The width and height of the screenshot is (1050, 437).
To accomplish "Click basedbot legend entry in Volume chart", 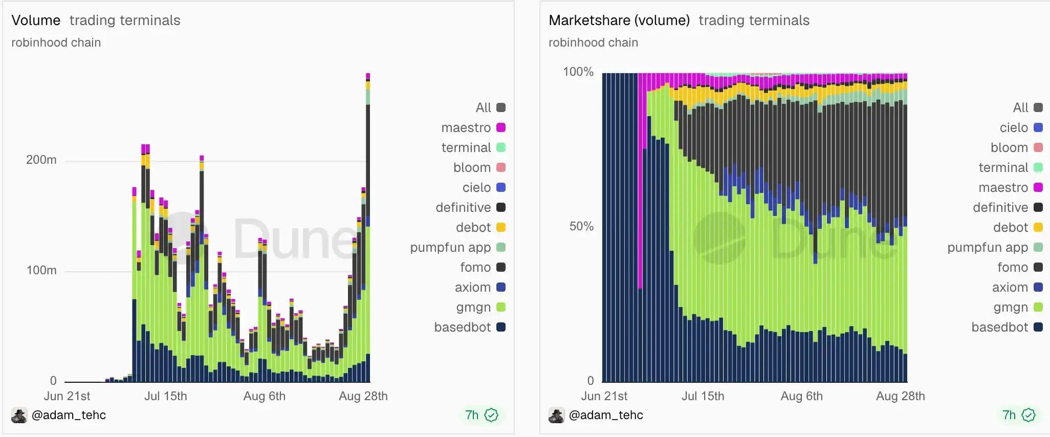I will pyautogui.click(x=470, y=327).
